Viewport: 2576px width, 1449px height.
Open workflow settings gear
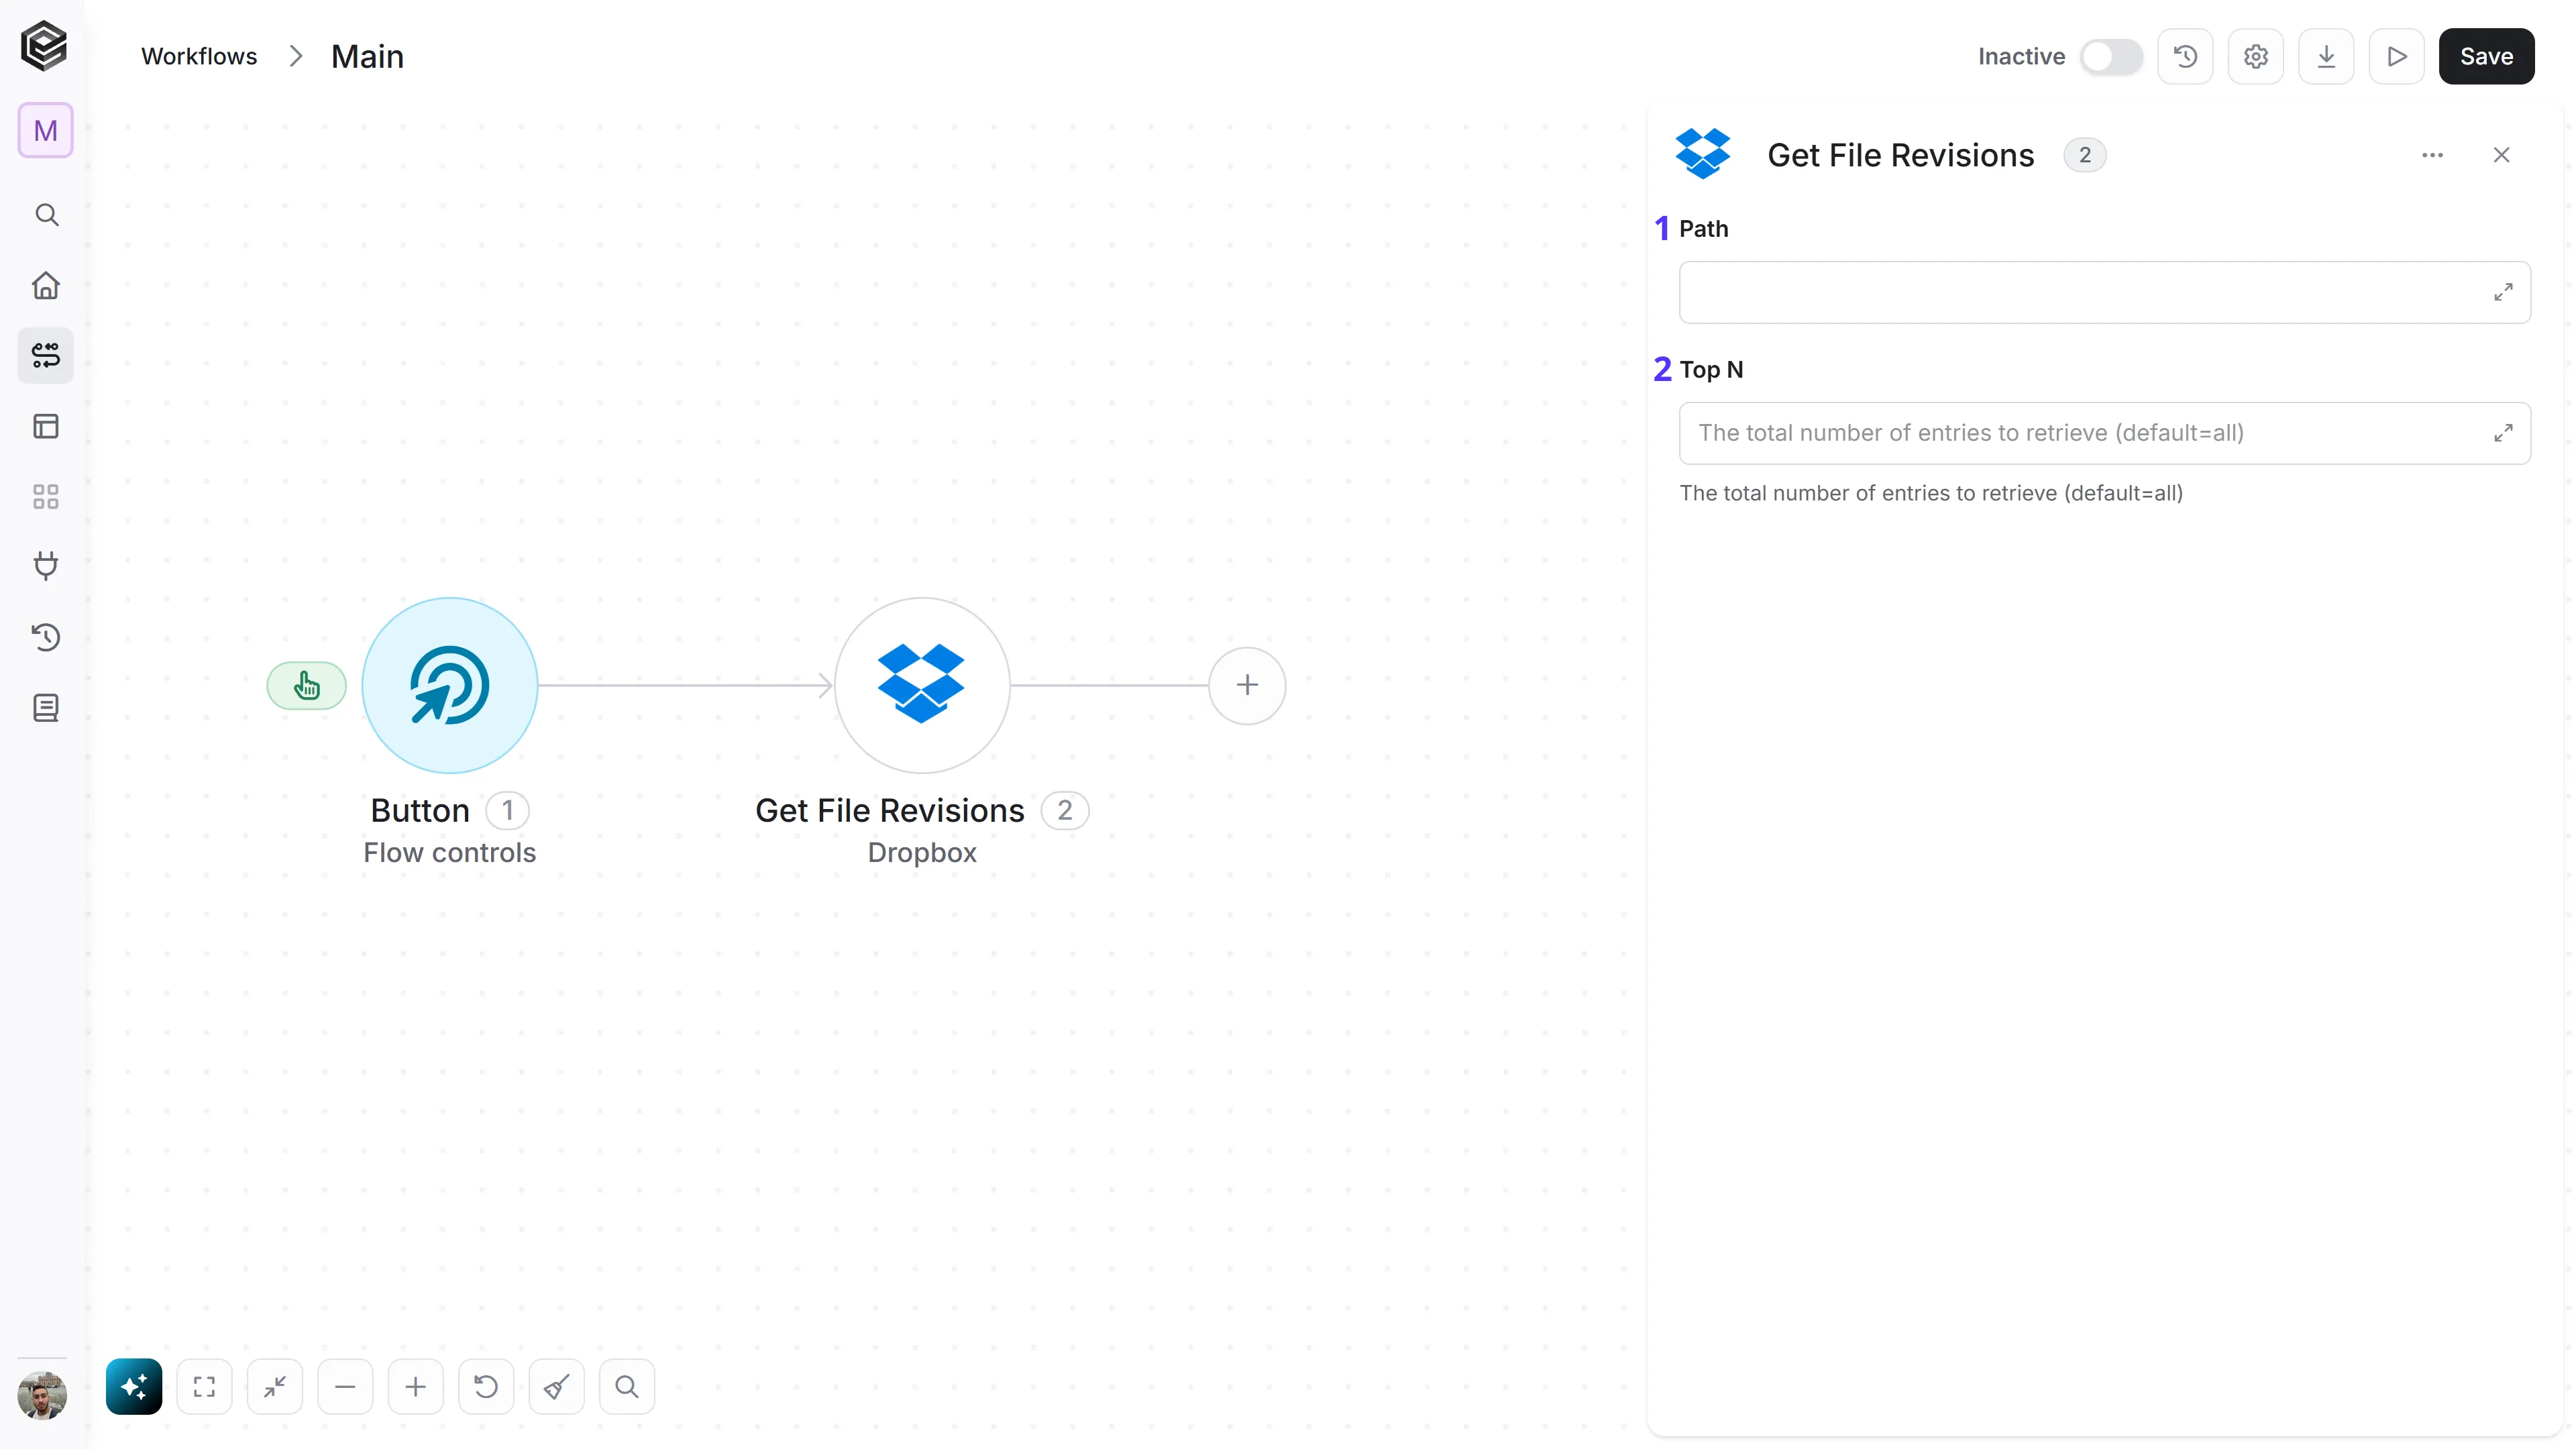tap(2255, 56)
